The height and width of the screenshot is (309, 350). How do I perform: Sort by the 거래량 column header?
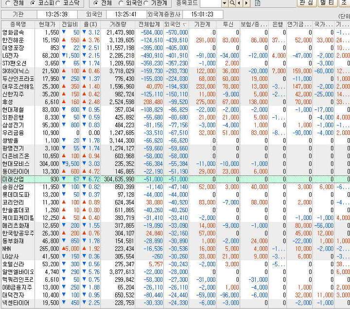(x=118, y=24)
